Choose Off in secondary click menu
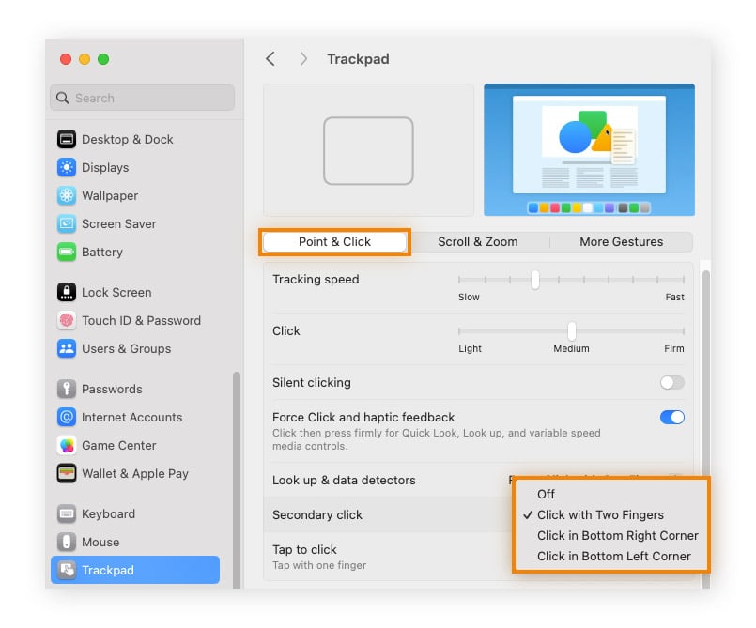 [x=546, y=494]
